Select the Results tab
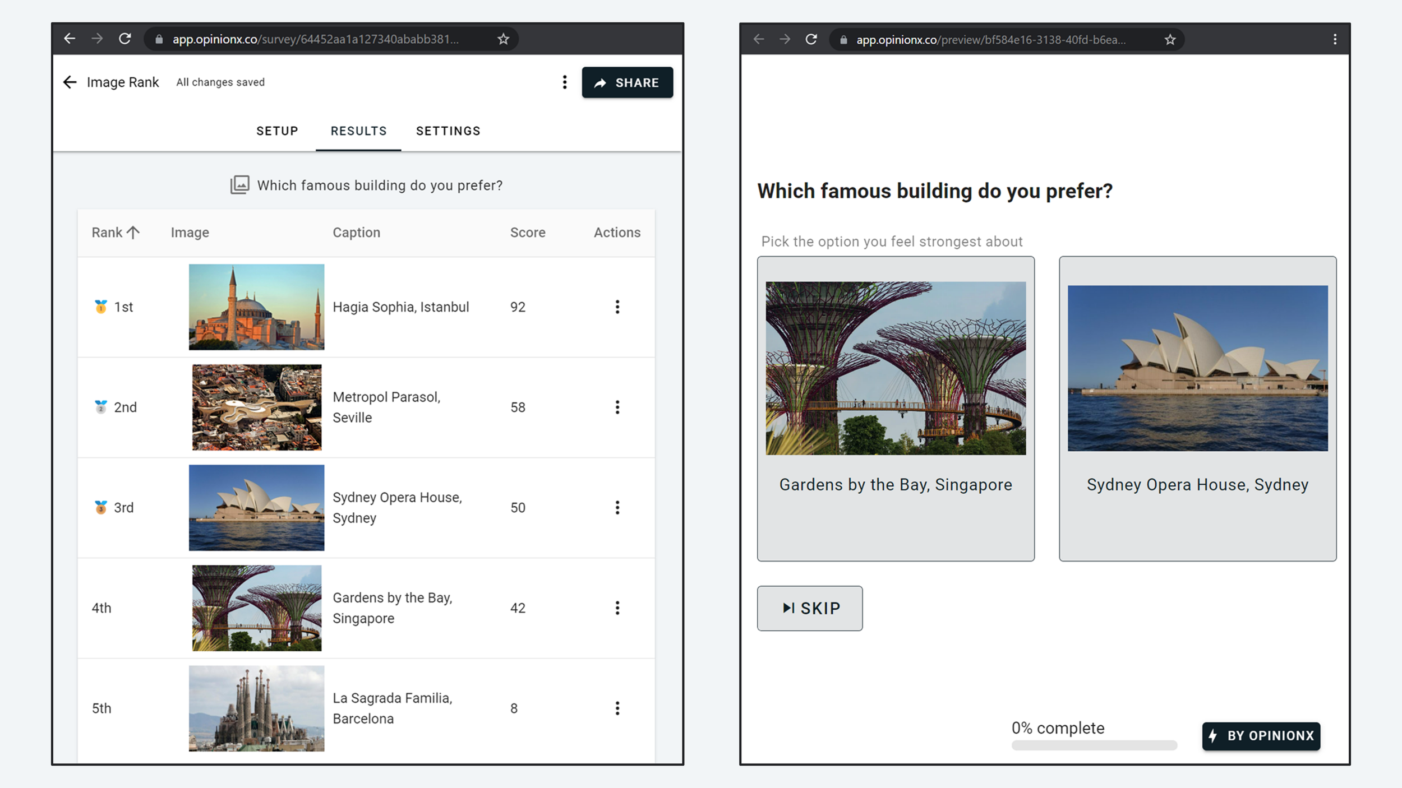The height and width of the screenshot is (788, 1402). [x=358, y=131]
